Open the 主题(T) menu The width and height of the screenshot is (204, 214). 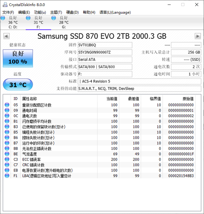(56, 12)
